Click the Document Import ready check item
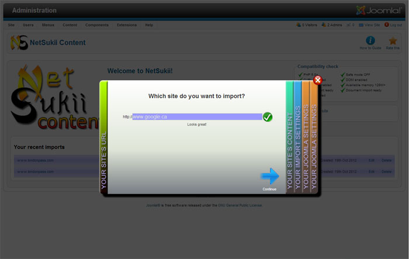The width and height of the screenshot is (409, 259). pos(361,90)
